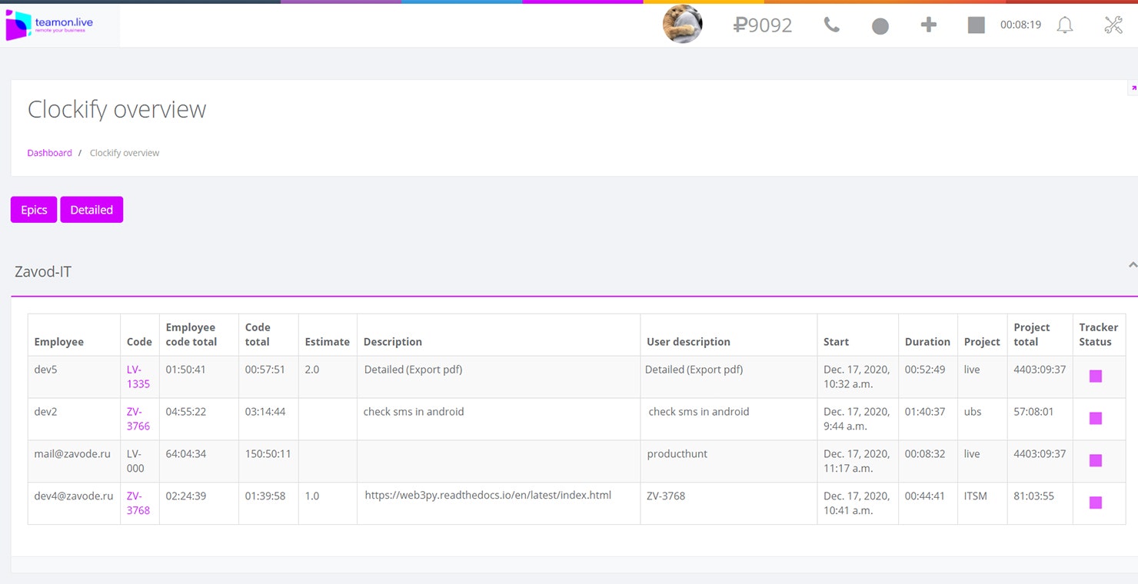Click tracker status square for dev4@zavode.ru
Screen dimensions: 1138x584
pyautogui.click(x=1096, y=503)
